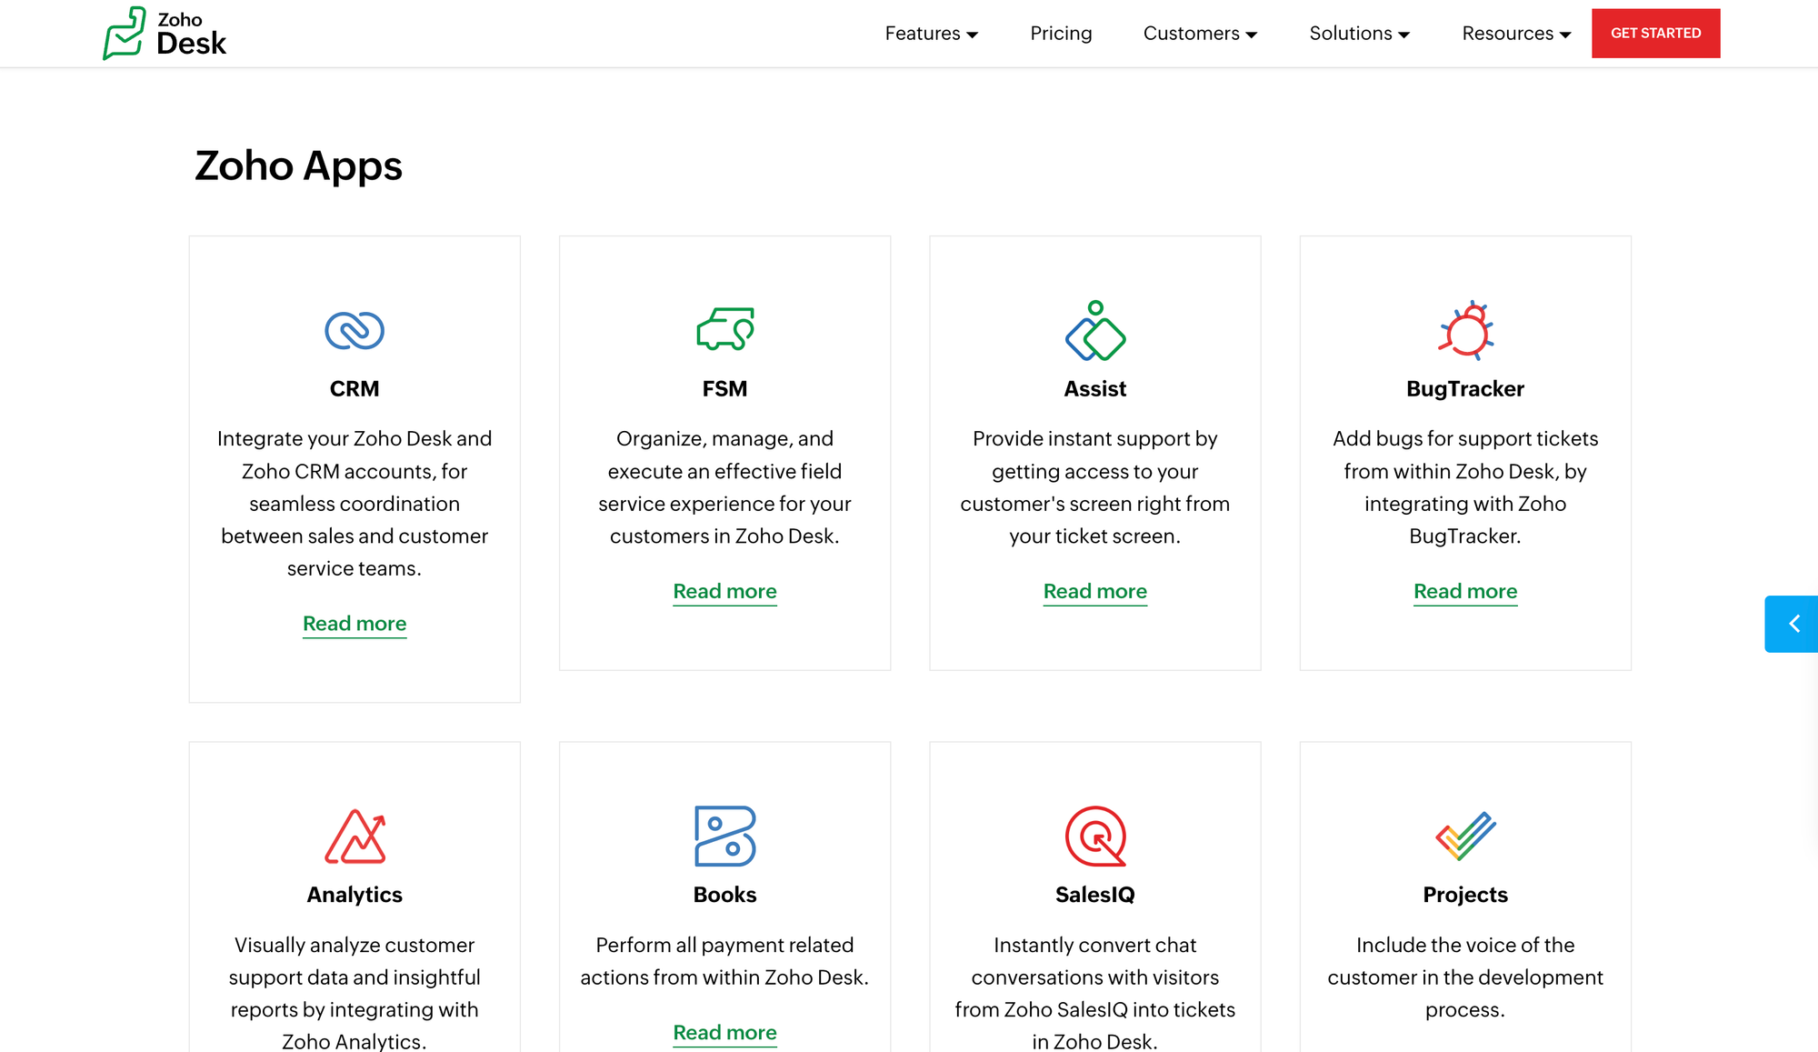Click the red GET STARTED button
The height and width of the screenshot is (1052, 1818).
(x=1655, y=33)
